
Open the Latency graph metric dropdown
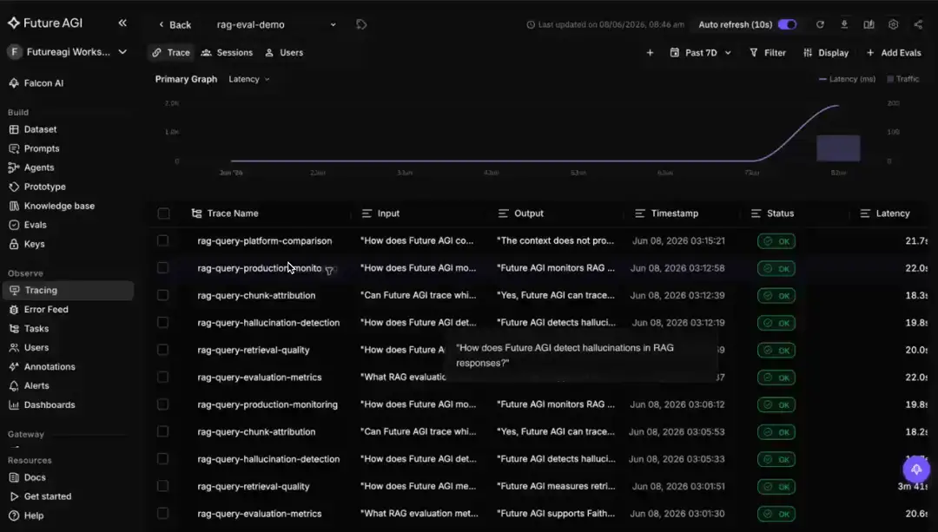click(x=249, y=79)
